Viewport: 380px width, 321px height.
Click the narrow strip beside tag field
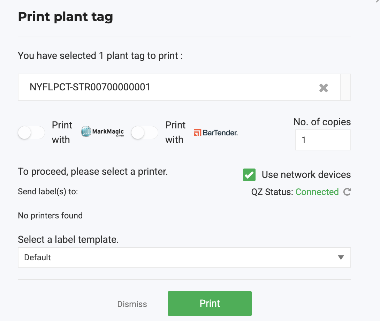pos(345,87)
